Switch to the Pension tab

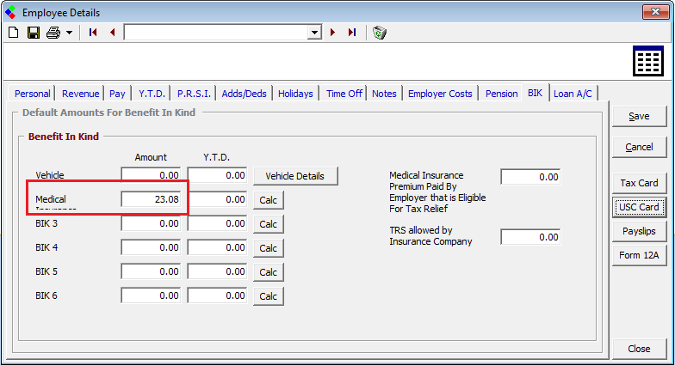[x=501, y=94]
